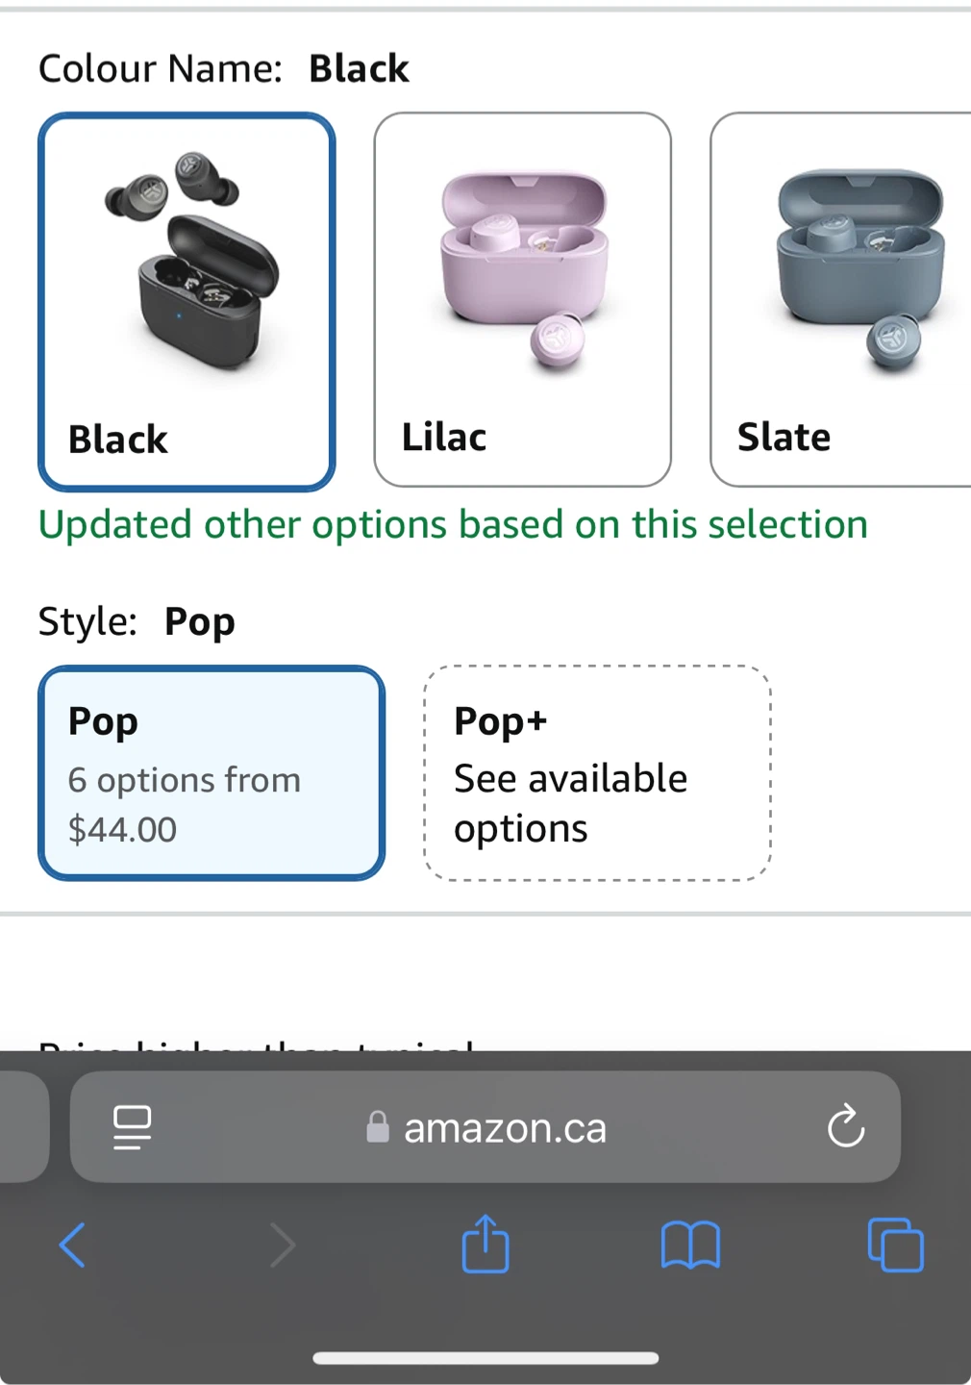Tap the amazon.ca address text
This screenshot has width=971, height=1385.
point(505,1127)
